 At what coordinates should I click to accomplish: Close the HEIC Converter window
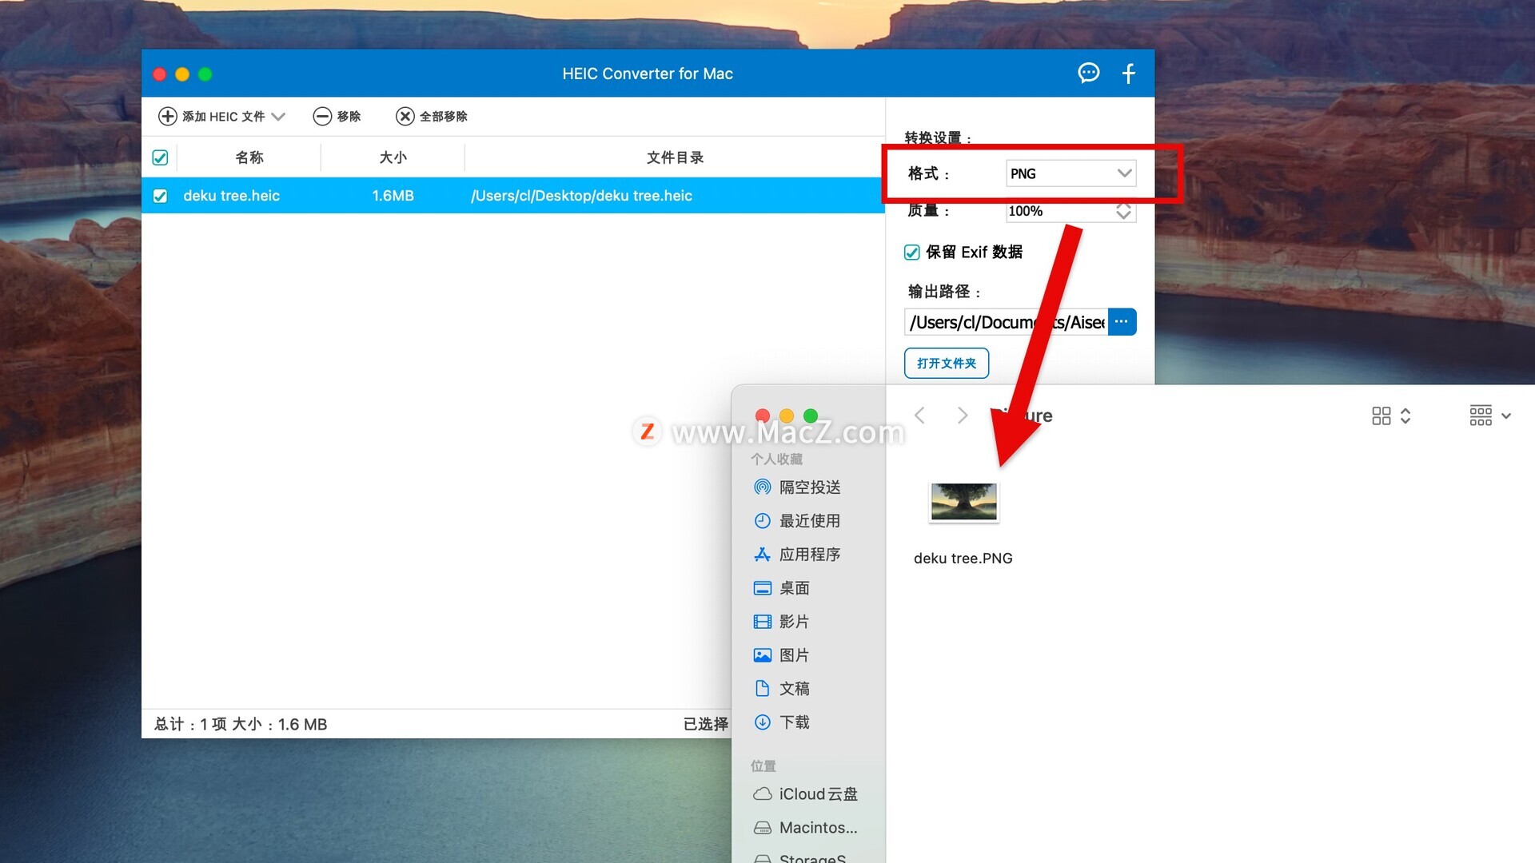159,74
